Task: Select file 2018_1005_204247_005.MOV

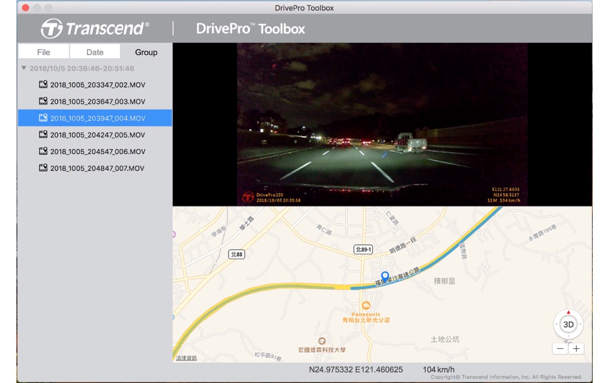Action: [95, 135]
